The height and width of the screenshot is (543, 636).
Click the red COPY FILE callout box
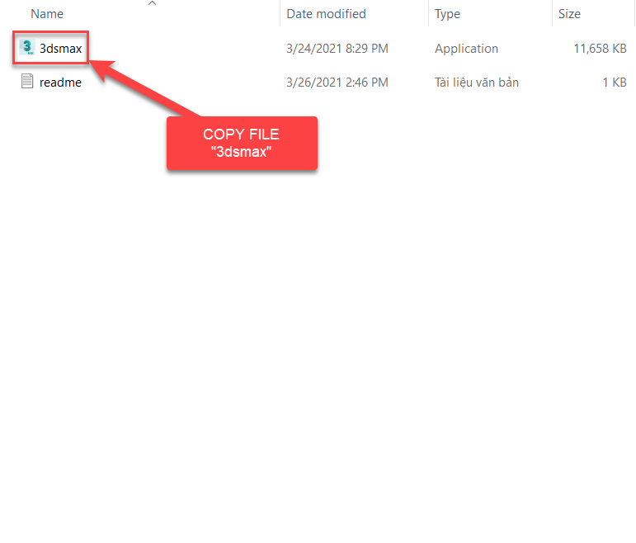pos(242,143)
